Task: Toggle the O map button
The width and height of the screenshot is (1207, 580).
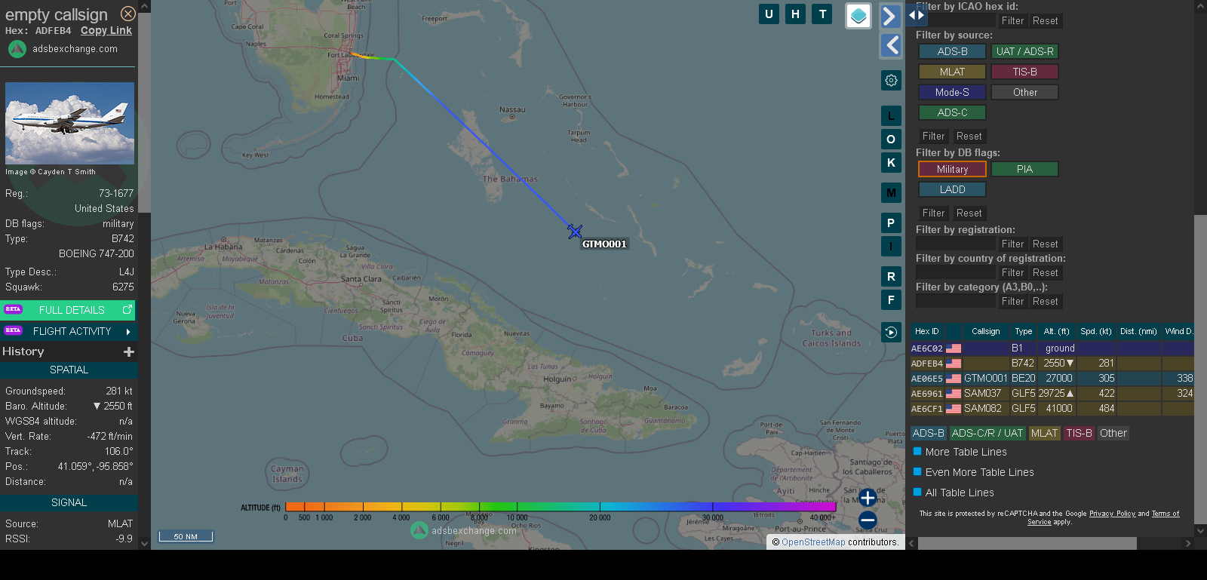Action: tap(891, 140)
